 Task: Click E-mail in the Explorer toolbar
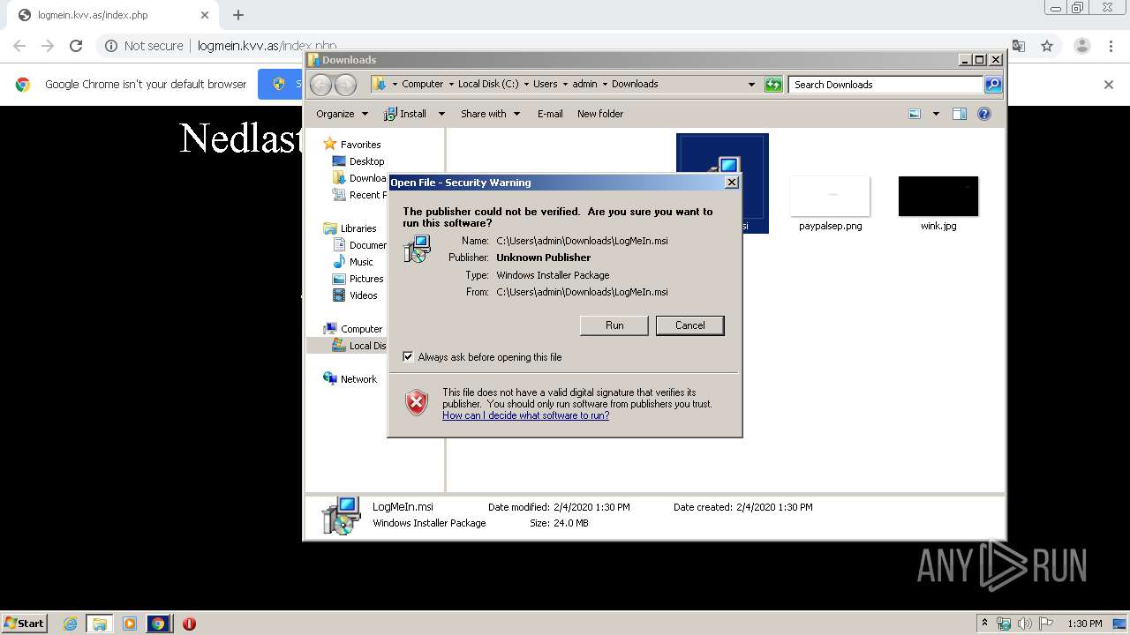click(x=550, y=114)
